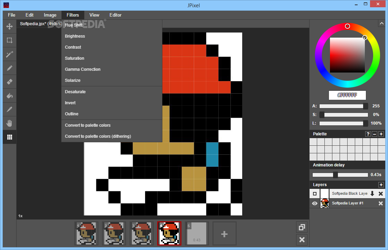388x250 pixels.
Task: Click the Softpedia.jpx document tab
Action: [x=40, y=24]
